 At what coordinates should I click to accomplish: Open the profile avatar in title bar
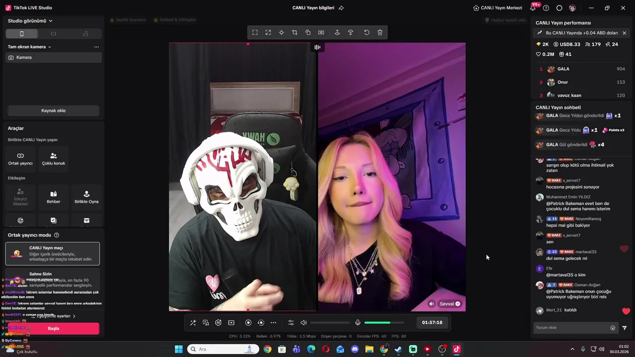coord(572,8)
